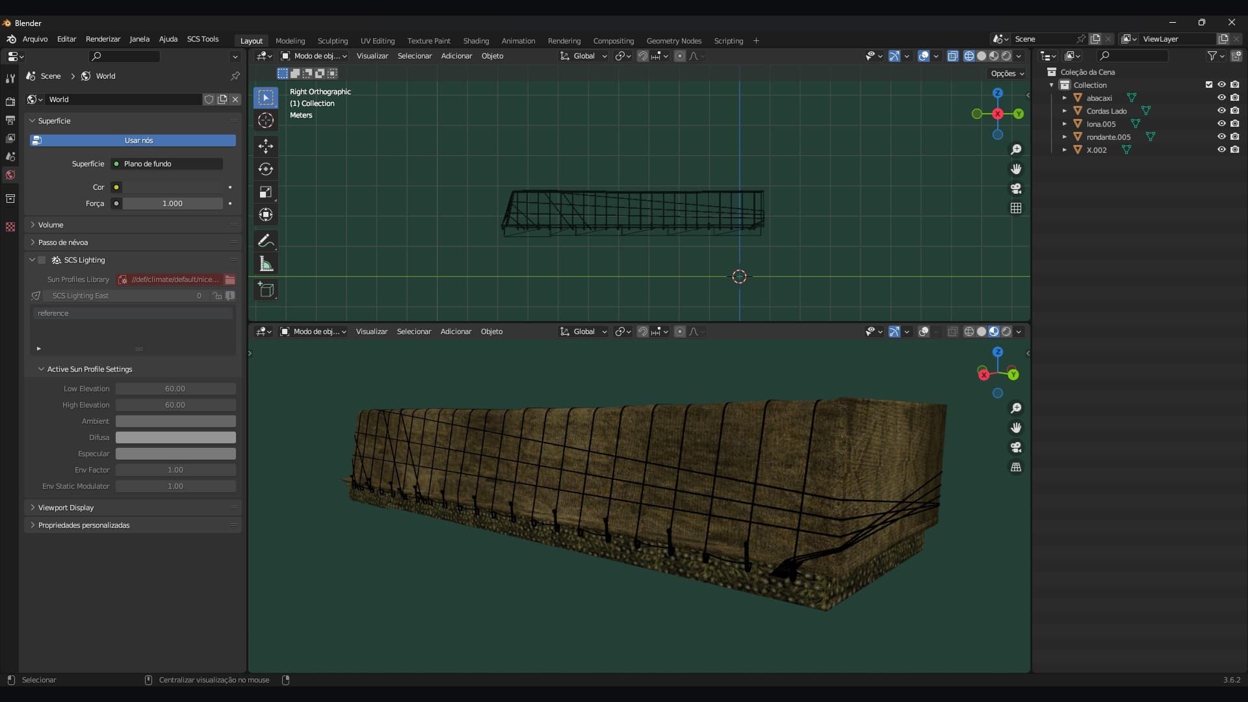Open the Difusa color swatch

tap(175, 437)
